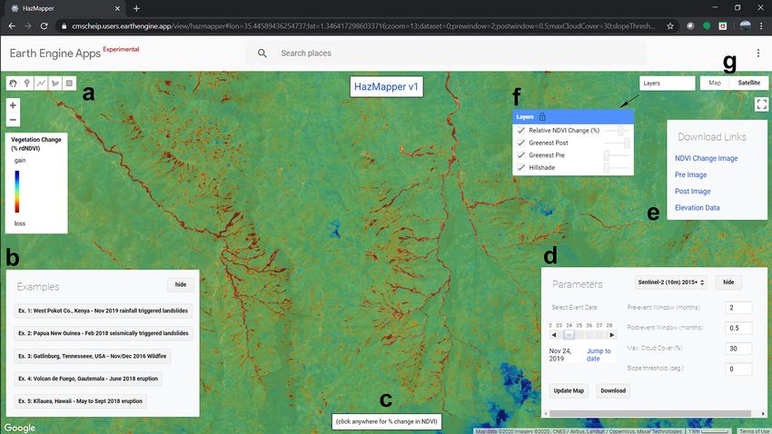
Task: Select the add marker tool
Action: point(27,84)
